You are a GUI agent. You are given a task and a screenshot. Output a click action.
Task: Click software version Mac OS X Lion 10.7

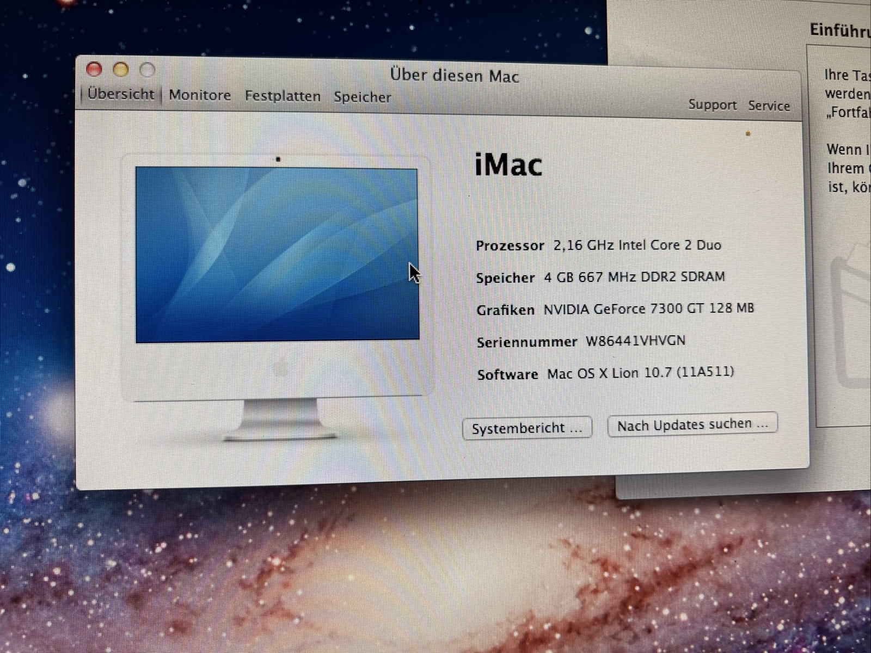pos(609,373)
